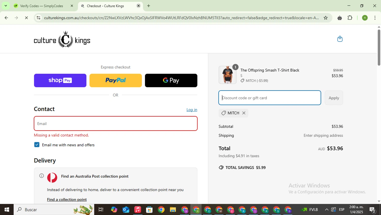The width and height of the screenshot is (381, 215).
Task: Close the Checkout - Culture Kings tab
Action: tap(138, 6)
